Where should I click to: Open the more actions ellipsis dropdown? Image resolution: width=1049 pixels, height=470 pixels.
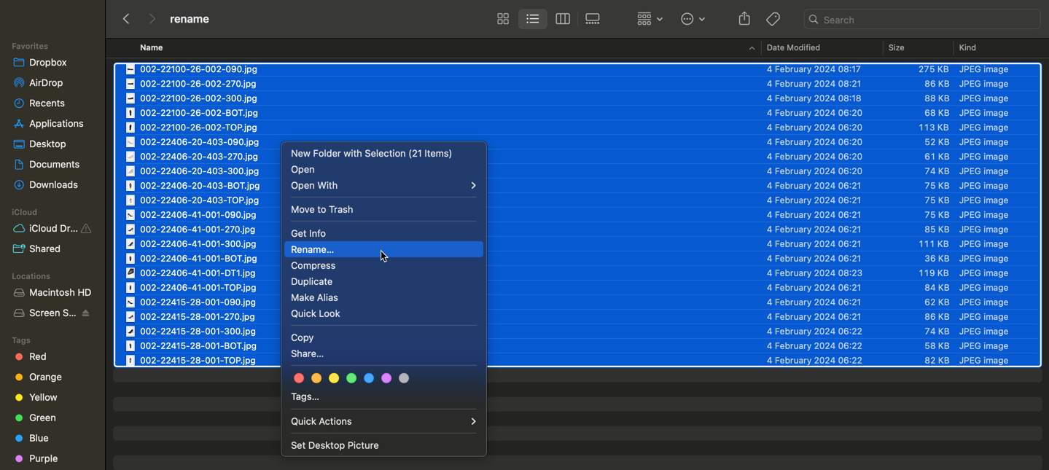[693, 19]
